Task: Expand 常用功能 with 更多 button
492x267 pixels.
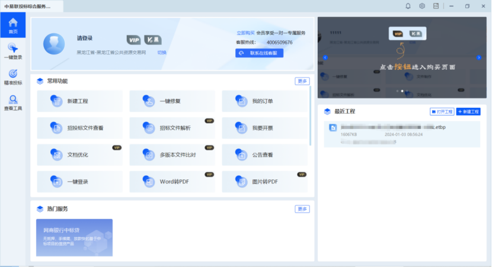Action: [x=302, y=81]
